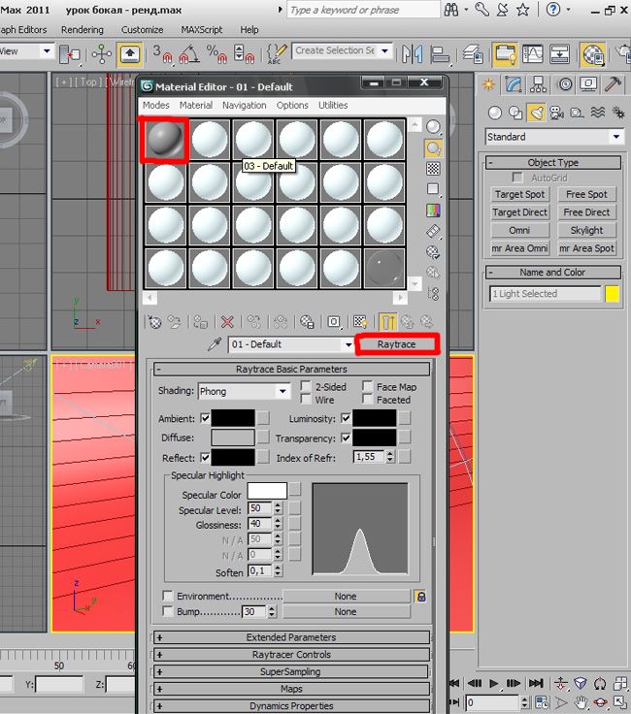The height and width of the screenshot is (714, 631).
Task: Expand the Extended Parameters rollout
Action: (291, 637)
